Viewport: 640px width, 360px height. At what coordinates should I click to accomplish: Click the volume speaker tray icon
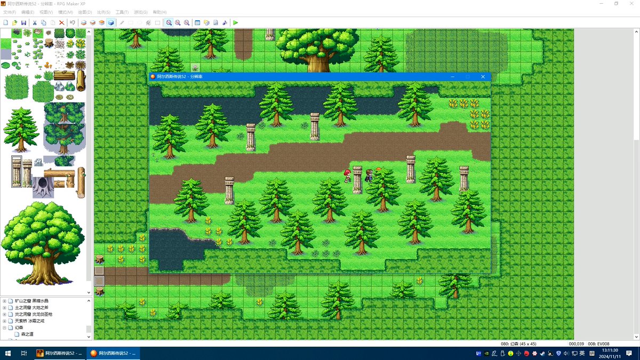tap(566, 353)
